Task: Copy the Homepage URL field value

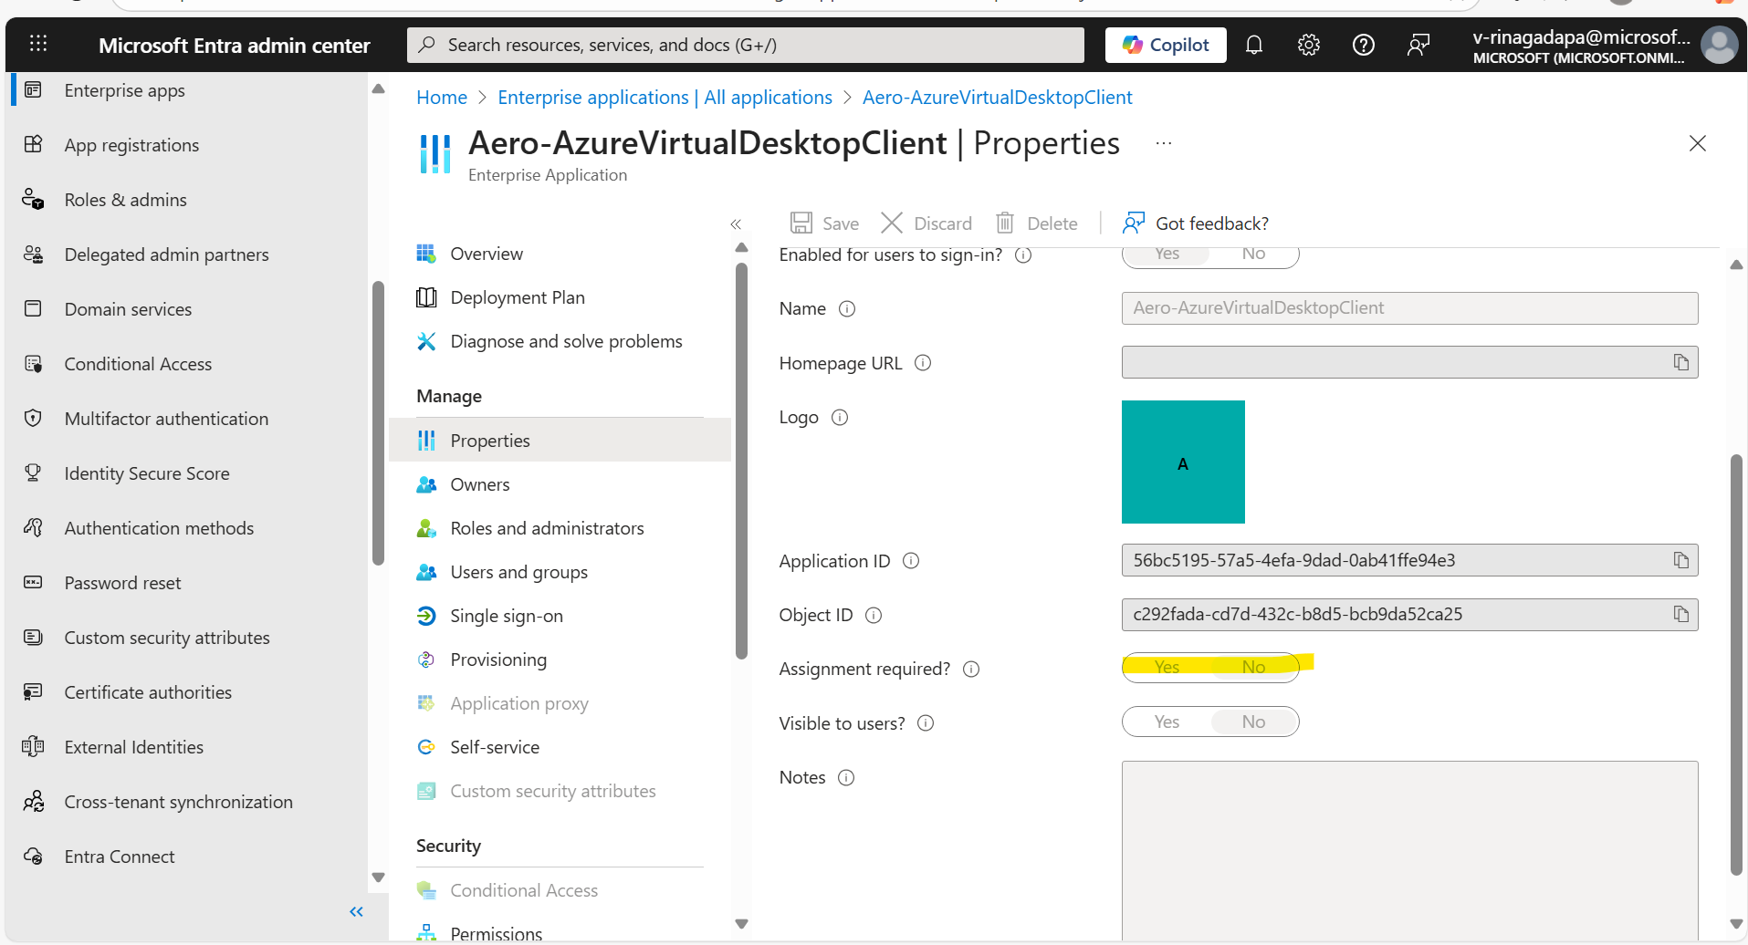Action: (1682, 362)
